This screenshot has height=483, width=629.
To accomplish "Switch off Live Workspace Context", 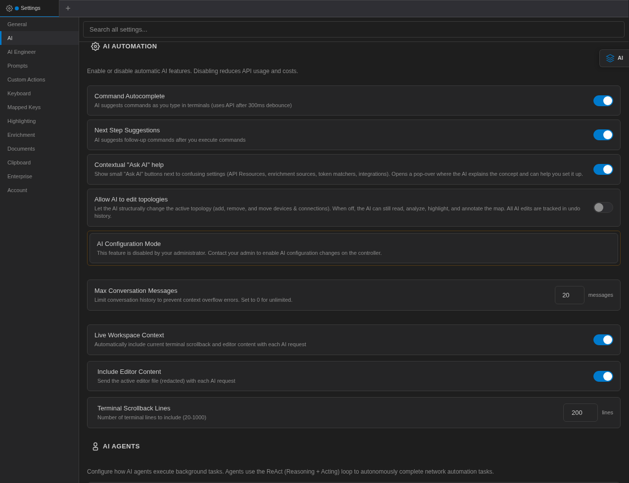I will pos(603,340).
